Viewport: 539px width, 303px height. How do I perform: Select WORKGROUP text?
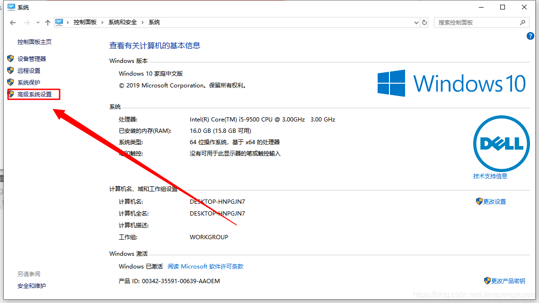(209, 237)
